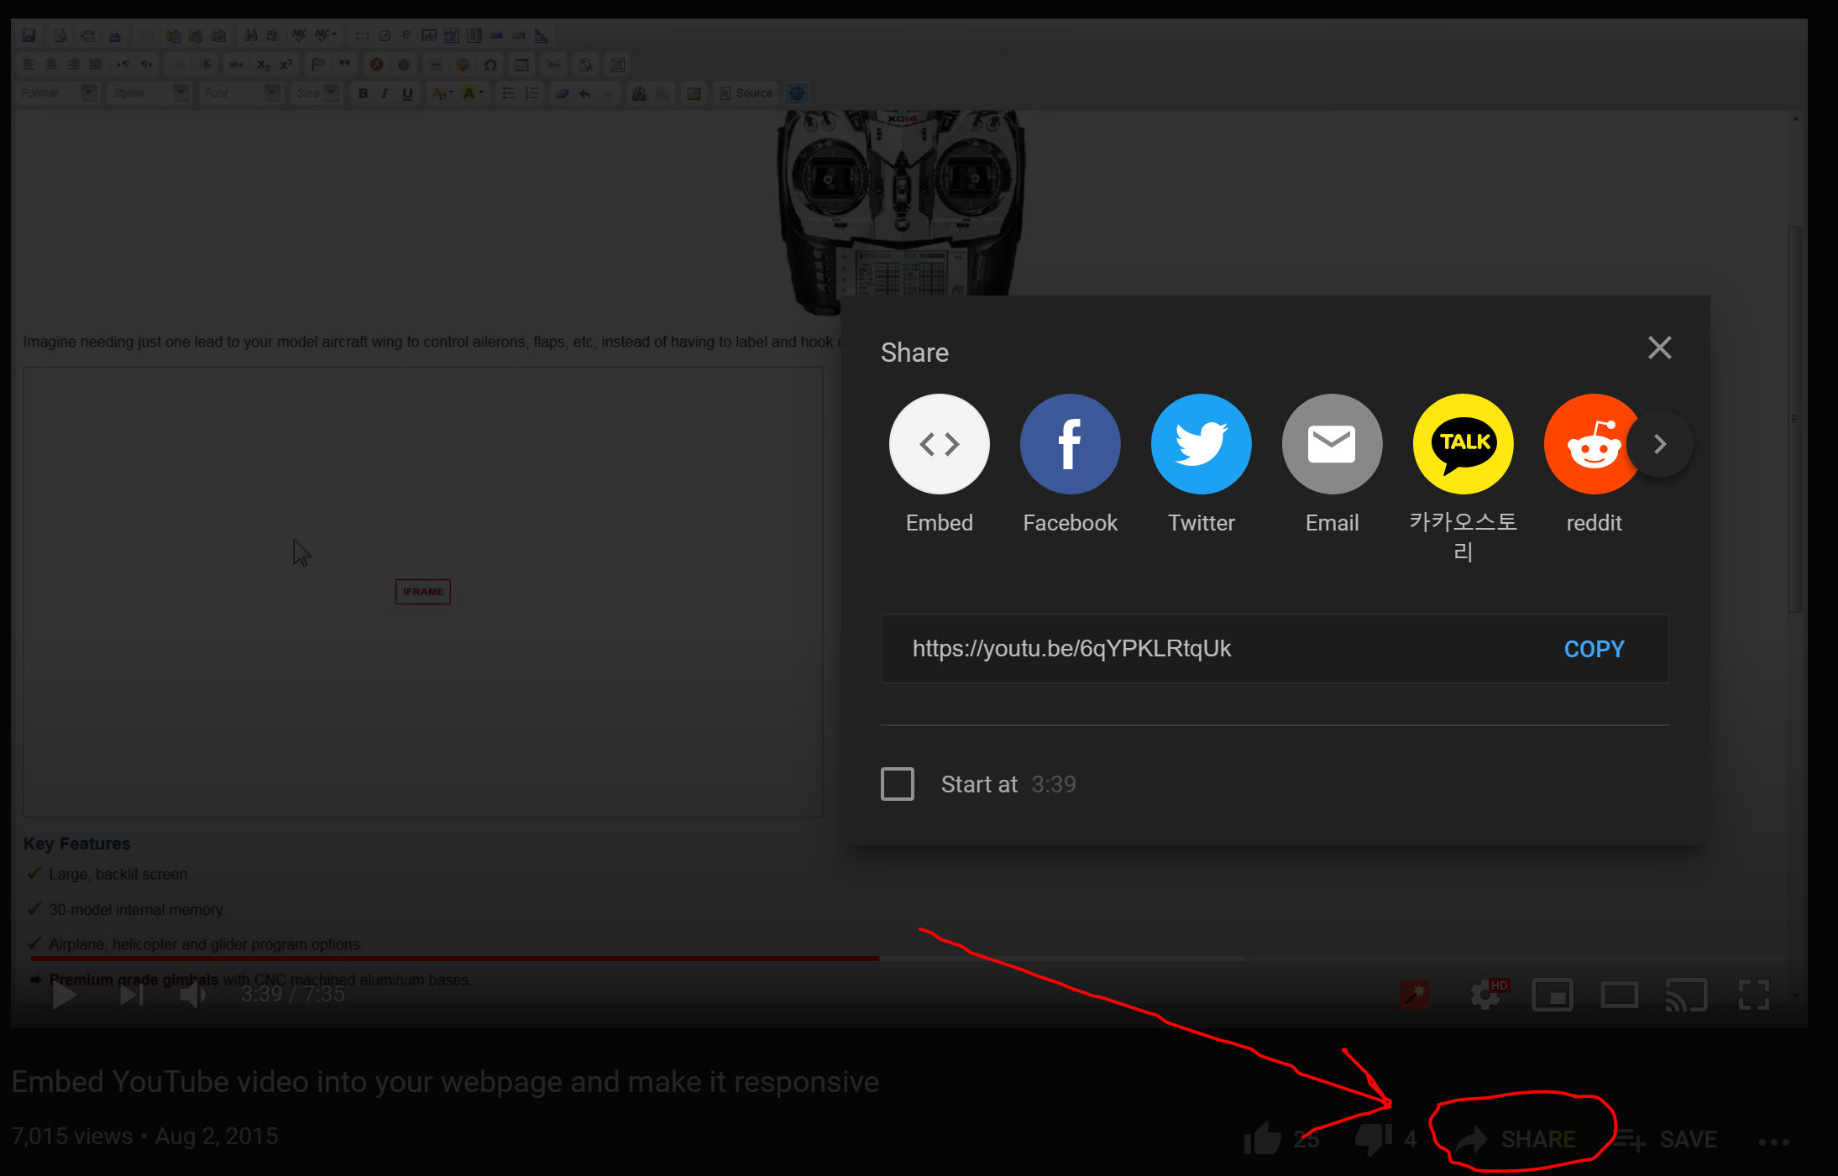The height and width of the screenshot is (1176, 1838).
Task: Open the background color picker dropdown
Action: [x=473, y=93]
